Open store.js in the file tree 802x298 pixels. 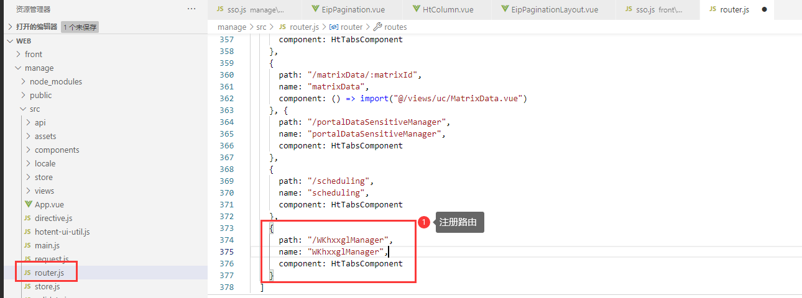(x=47, y=286)
